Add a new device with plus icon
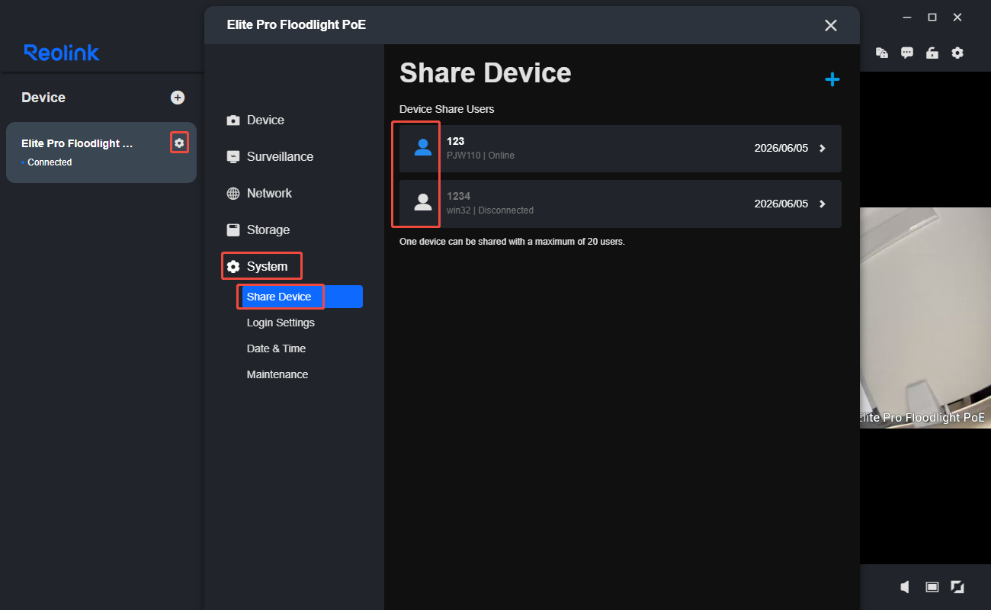Viewport: 991px width, 610px height. pyautogui.click(x=178, y=98)
